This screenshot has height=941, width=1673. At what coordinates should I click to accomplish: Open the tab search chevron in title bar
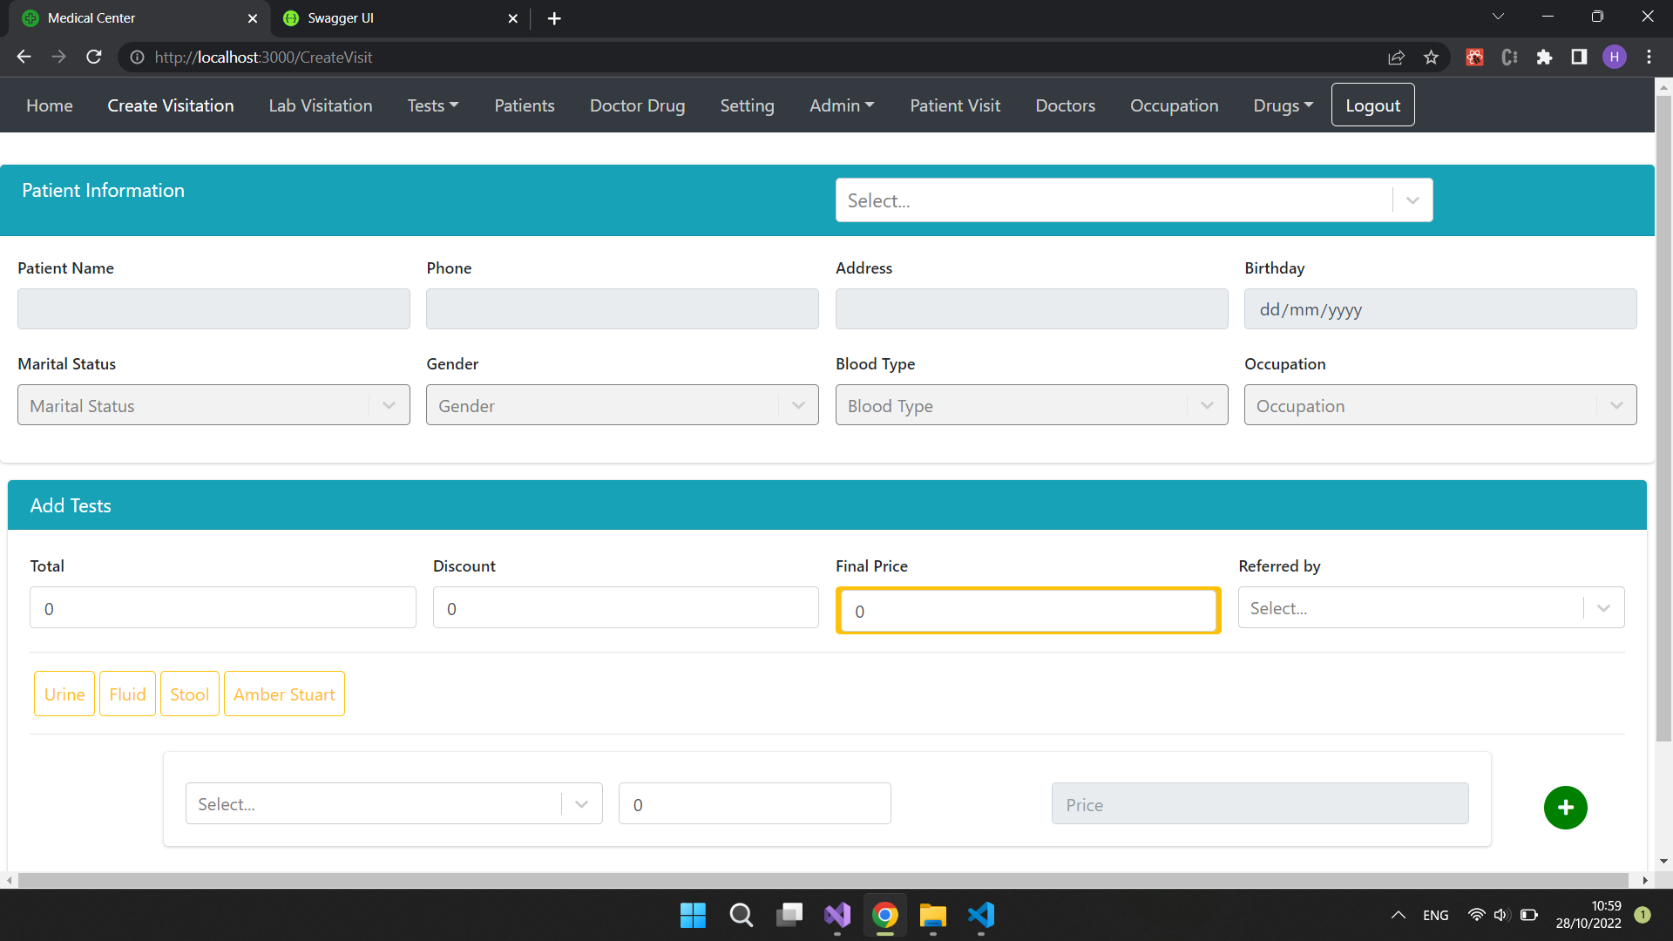(1498, 17)
